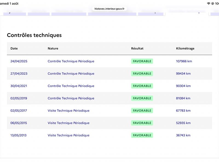The image size is (219, 164).
Task: Select mileage 81084 km
Action: click(x=183, y=98)
